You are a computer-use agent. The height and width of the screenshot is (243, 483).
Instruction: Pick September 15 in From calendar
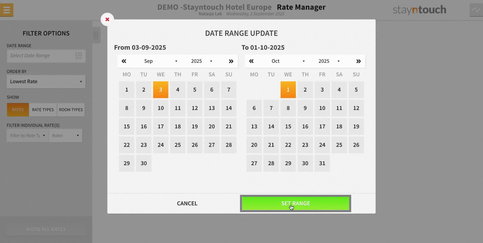pyautogui.click(x=127, y=127)
